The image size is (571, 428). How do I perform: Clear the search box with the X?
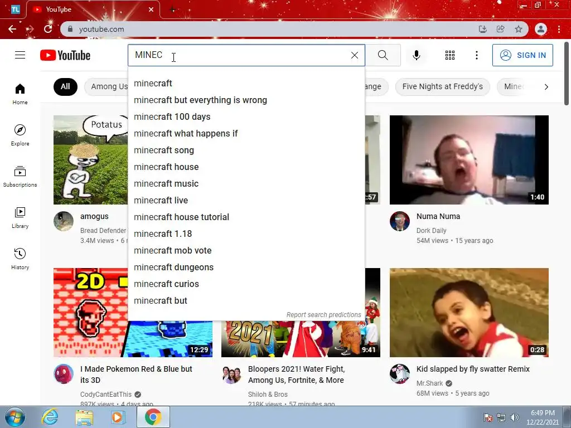[x=354, y=55]
